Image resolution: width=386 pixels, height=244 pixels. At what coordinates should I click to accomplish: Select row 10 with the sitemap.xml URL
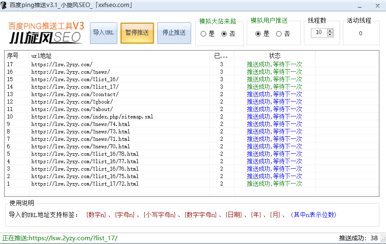pos(92,117)
